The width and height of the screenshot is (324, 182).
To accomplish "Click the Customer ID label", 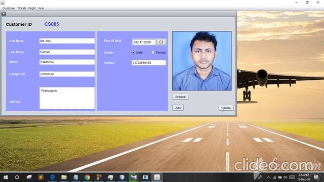I will coord(19,24).
